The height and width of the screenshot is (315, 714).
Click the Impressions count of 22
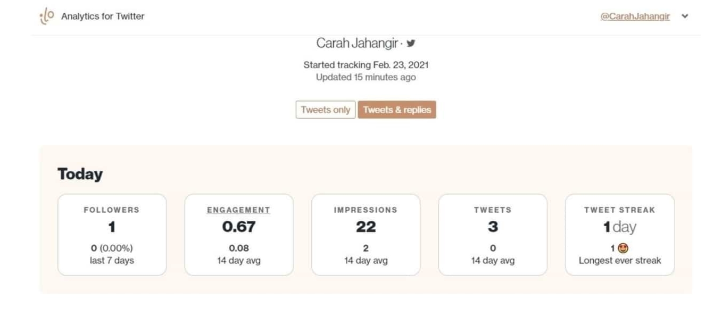click(x=366, y=227)
